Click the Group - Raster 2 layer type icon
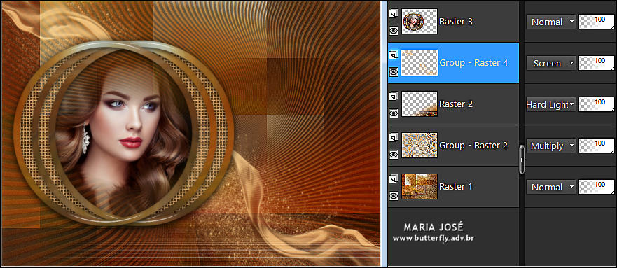 coord(394,138)
